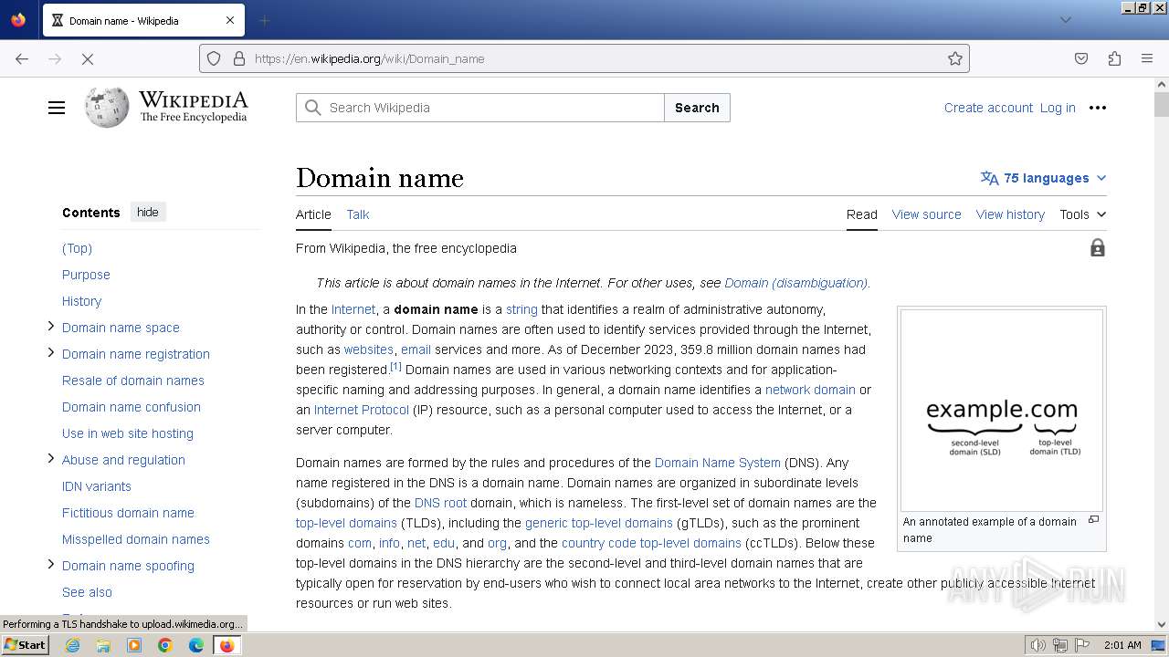The height and width of the screenshot is (657, 1169).
Task: Launch Microsoft Edge from the taskbar
Action: 196,645
